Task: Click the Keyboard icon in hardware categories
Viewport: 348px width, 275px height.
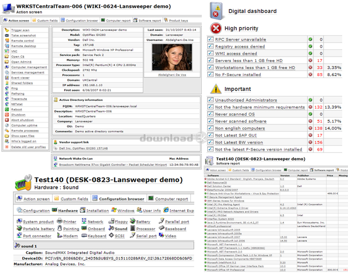Action: point(83,235)
